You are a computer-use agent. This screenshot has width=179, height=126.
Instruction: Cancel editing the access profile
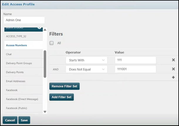coord(10,120)
